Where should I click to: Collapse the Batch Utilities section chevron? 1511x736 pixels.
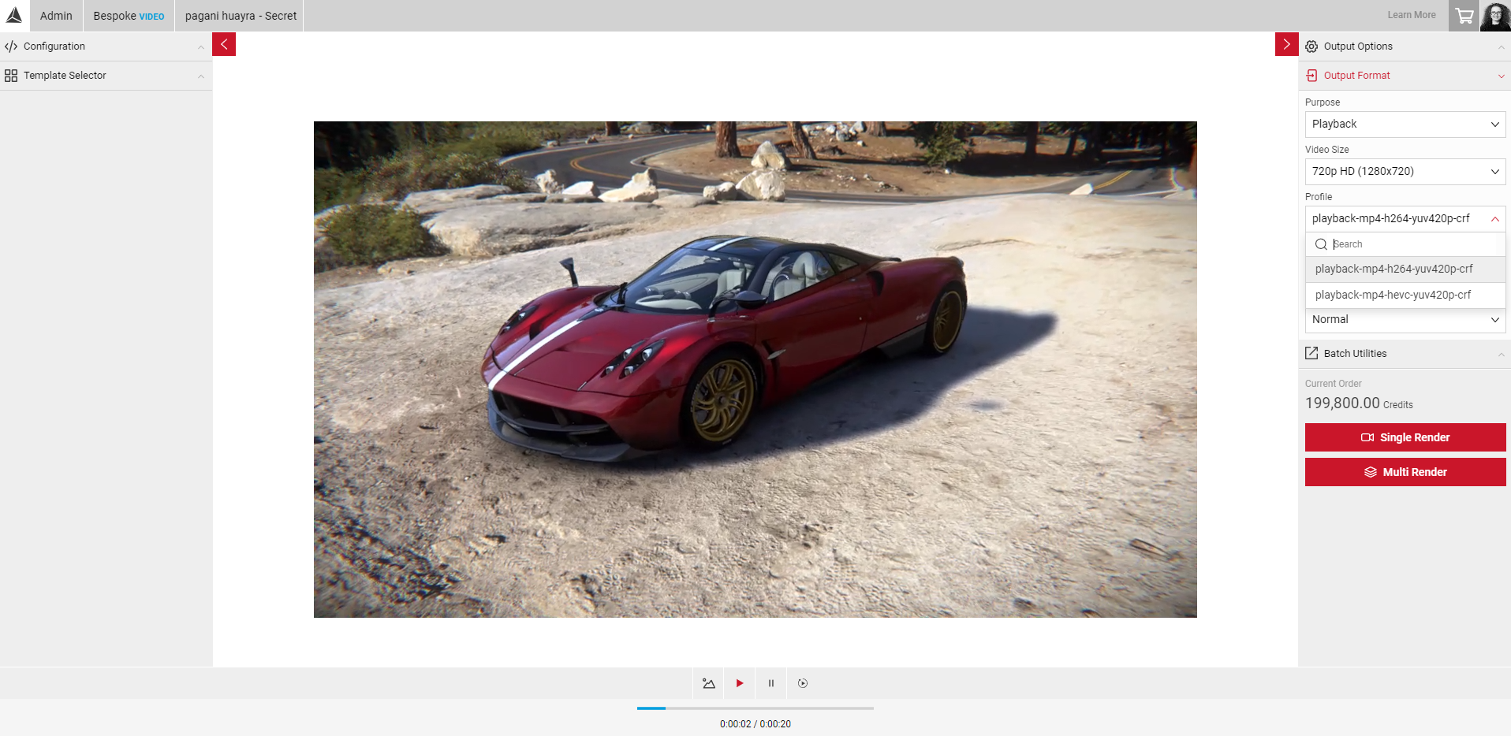point(1501,355)
